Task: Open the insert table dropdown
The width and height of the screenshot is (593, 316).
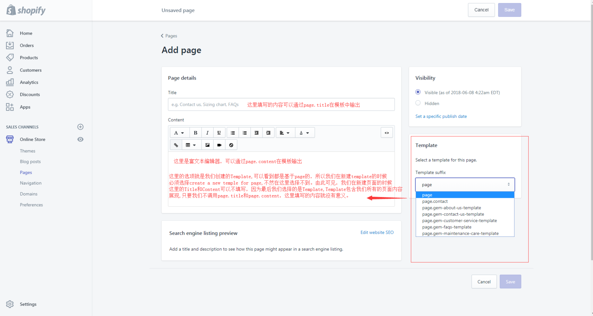Action: tap(191, 145)
